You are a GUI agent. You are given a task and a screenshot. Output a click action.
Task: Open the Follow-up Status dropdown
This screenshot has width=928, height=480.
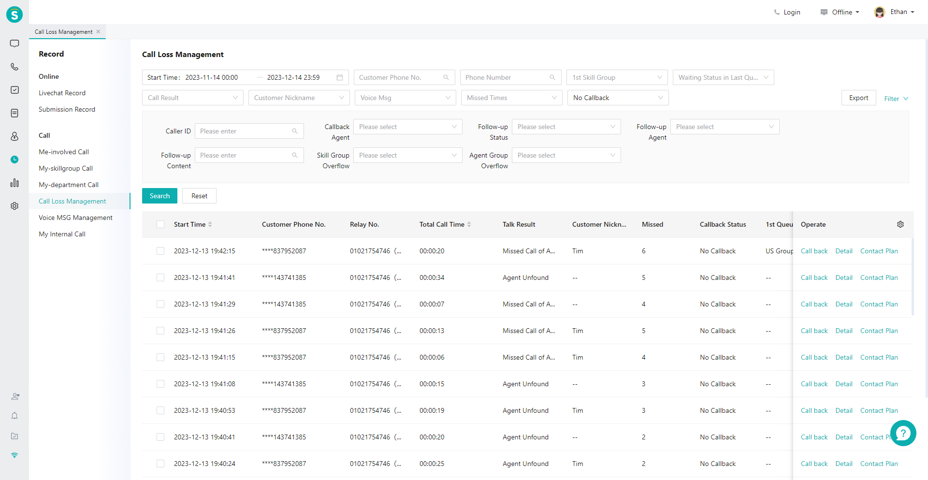pyautogui.click(x=566, y=127)
